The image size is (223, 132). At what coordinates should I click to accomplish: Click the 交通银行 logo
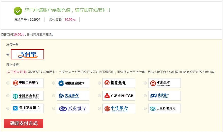point(73,96)
